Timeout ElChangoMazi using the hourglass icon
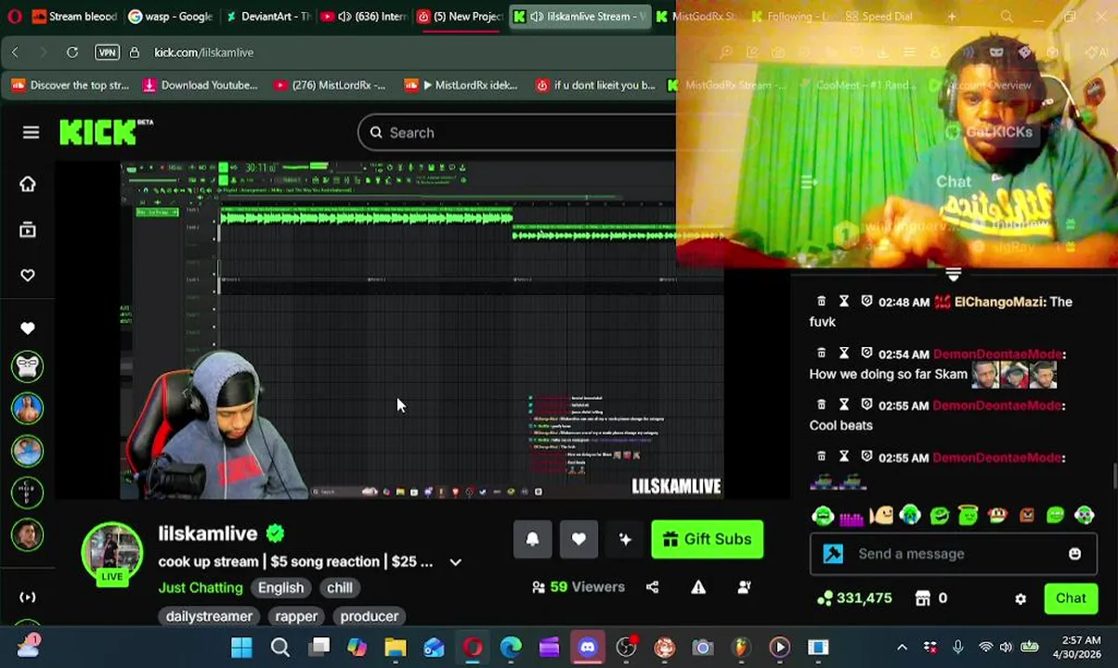This screenshot has width=1118, height=668. (843, 302)
